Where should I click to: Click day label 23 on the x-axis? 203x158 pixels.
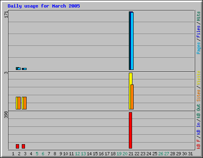point(143,154)
